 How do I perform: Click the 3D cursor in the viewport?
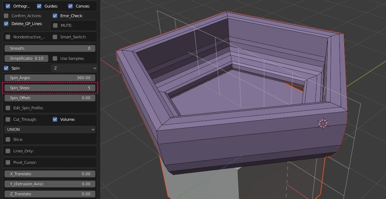pos(323,123)
